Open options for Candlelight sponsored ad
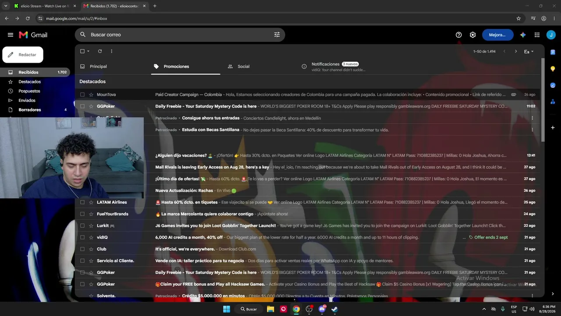 (x=532, y=118)
